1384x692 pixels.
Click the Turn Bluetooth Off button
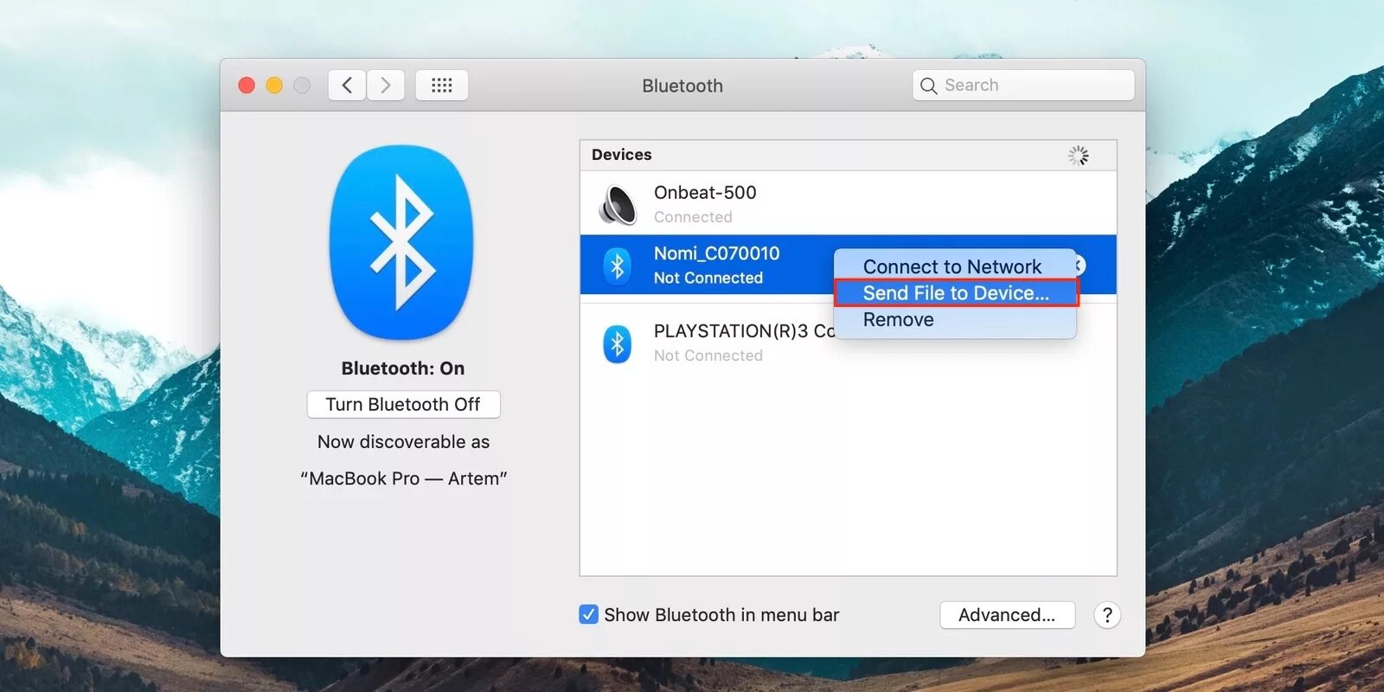(x=403, y=404)
